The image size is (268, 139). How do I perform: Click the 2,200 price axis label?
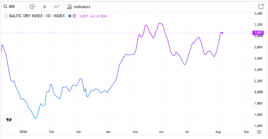[x=258, y=81]
